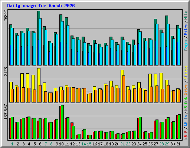Click day 23 label on x-axis

pos(134,144)
